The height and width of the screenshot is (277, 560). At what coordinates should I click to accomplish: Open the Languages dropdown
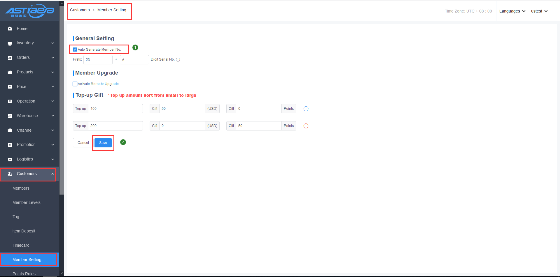click(512, 11)
